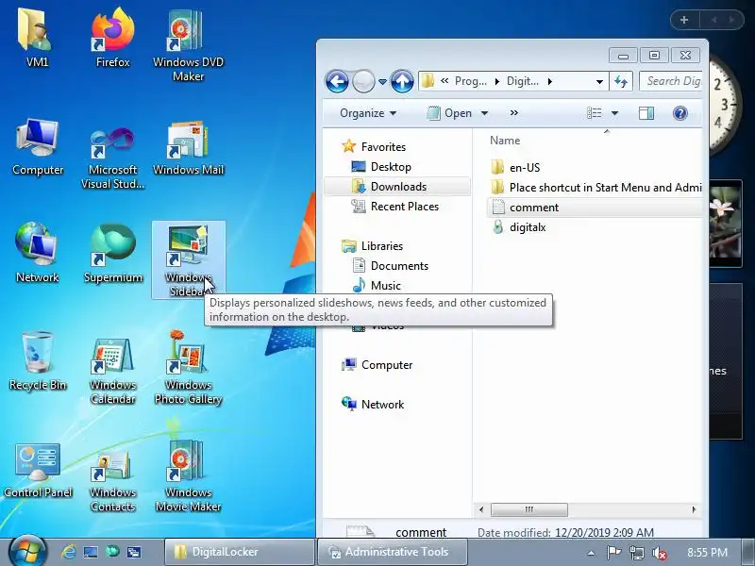Image resolution: width=755 pixels, height=566 pixels.
Task: Show additional toolbar commands chevron
Action: [513, 112]
